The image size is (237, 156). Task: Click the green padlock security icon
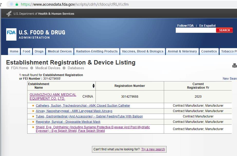(17, 4)
